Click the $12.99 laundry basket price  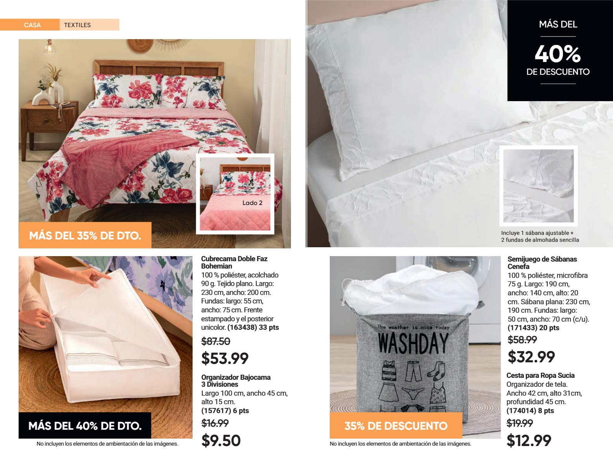tap(529, 440)
